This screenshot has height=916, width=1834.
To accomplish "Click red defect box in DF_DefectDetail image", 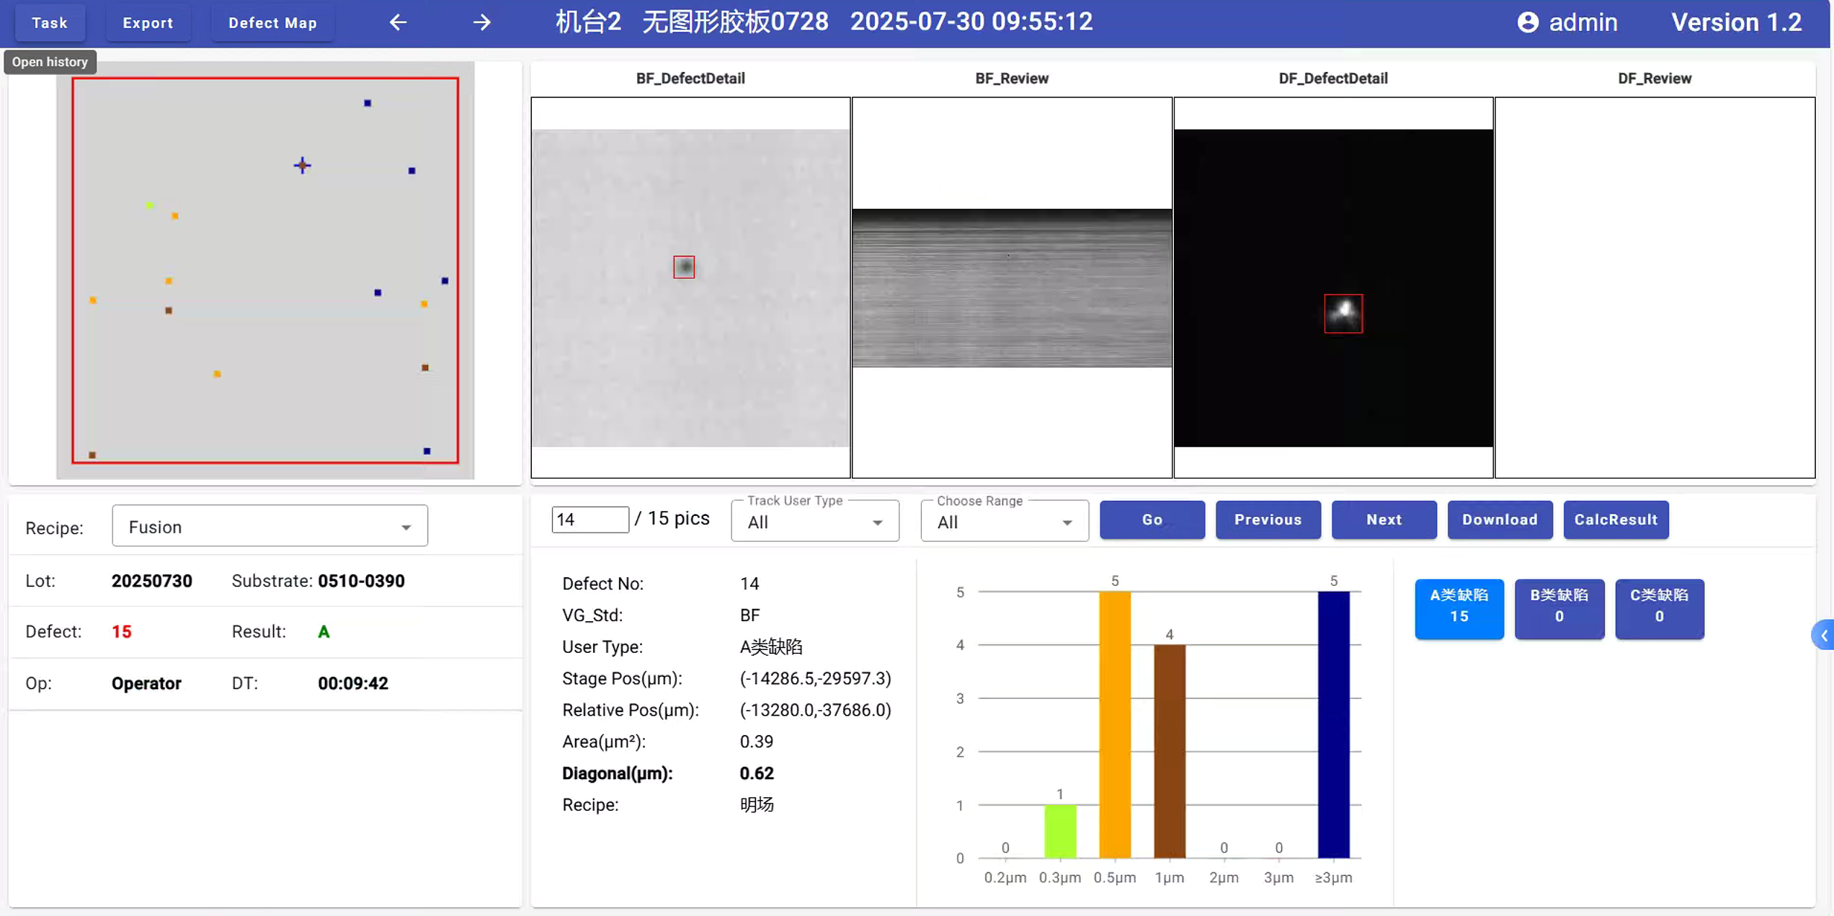I will pos(1343,314).
